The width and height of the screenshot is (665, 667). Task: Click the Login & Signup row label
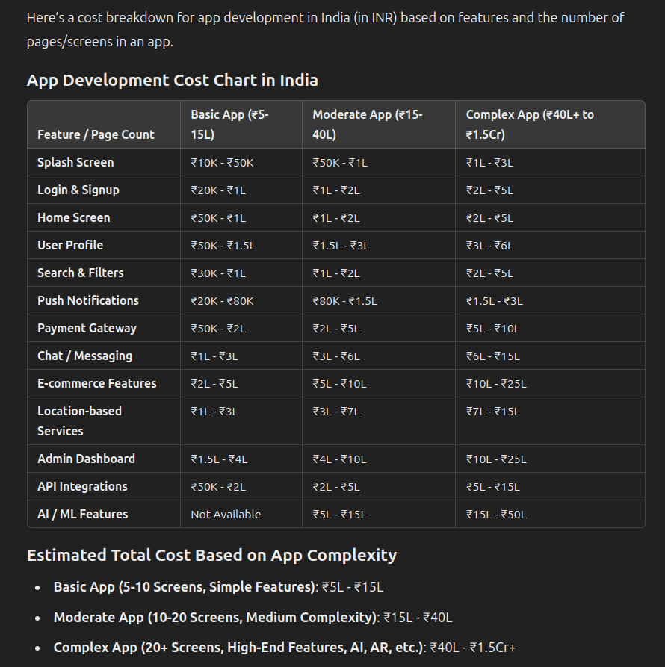(x=78, y=190)
